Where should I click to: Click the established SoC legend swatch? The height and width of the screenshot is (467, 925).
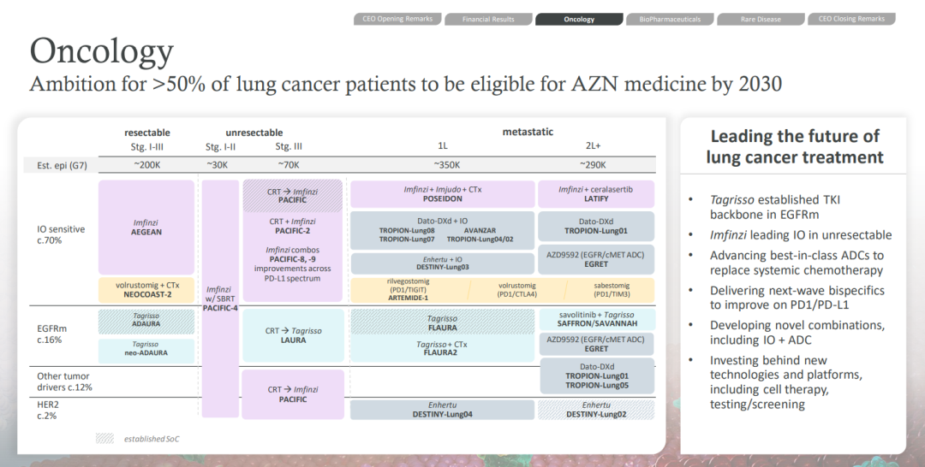(104, 439)
